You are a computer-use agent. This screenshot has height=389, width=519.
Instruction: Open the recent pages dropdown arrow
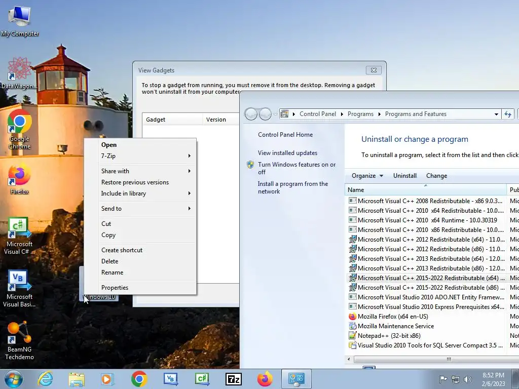click(275, 114)
